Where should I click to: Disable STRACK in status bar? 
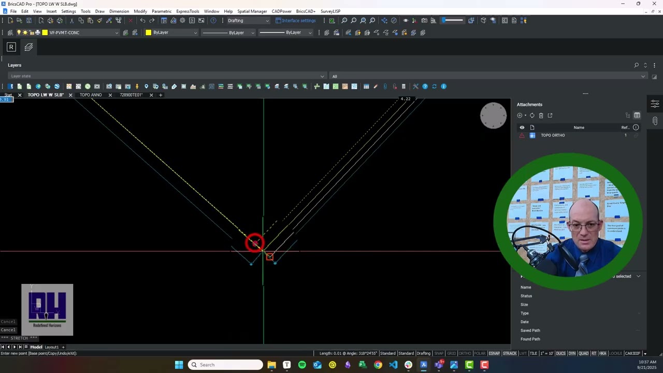(x=510, y=353)
